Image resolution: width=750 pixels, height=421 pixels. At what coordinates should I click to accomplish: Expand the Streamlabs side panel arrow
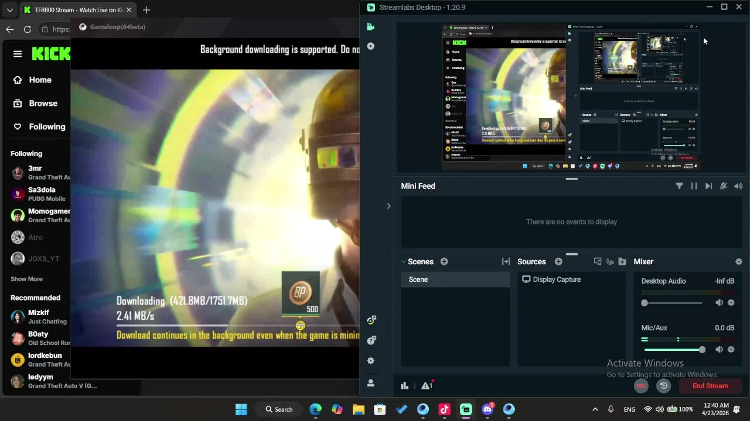pos(388,206)
